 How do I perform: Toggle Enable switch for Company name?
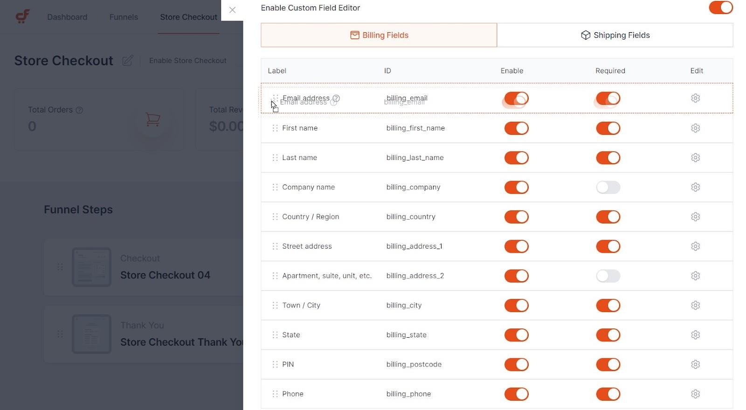click(516, 187)
